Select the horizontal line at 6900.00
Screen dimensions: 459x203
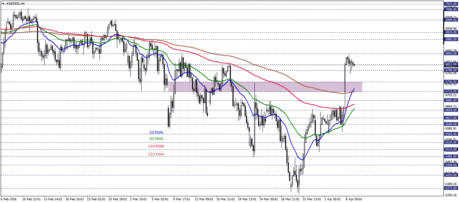coord(202,39)
